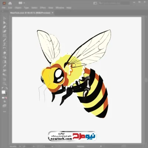The width and height of the screenshot is (148, 148).
Task: Open the File menu
Action: [x=4, y=8]
